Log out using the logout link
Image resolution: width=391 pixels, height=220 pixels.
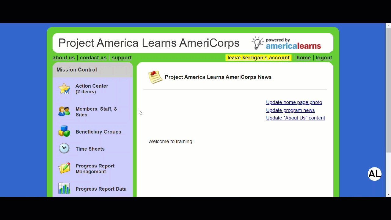click(x=324, y=58)
